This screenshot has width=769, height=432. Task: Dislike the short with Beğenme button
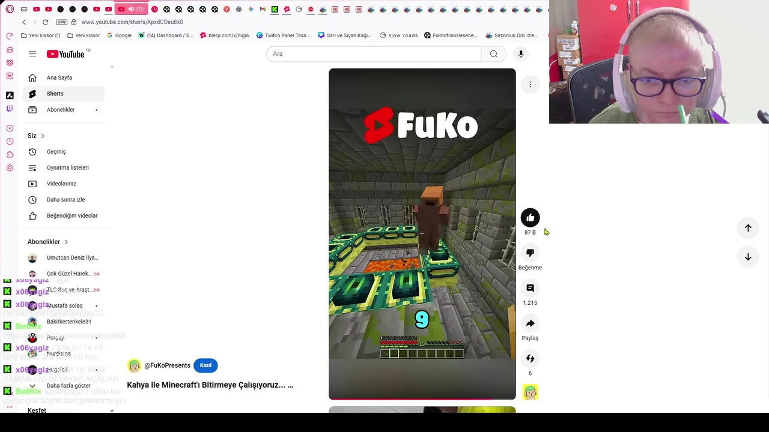(530, 253)
